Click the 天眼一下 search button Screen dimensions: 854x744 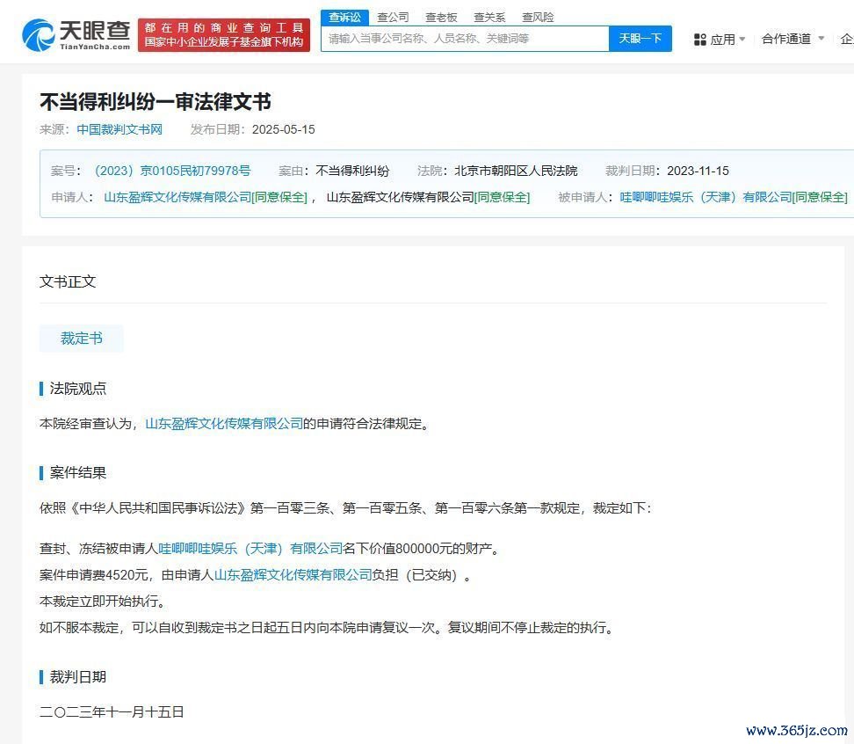640,39
